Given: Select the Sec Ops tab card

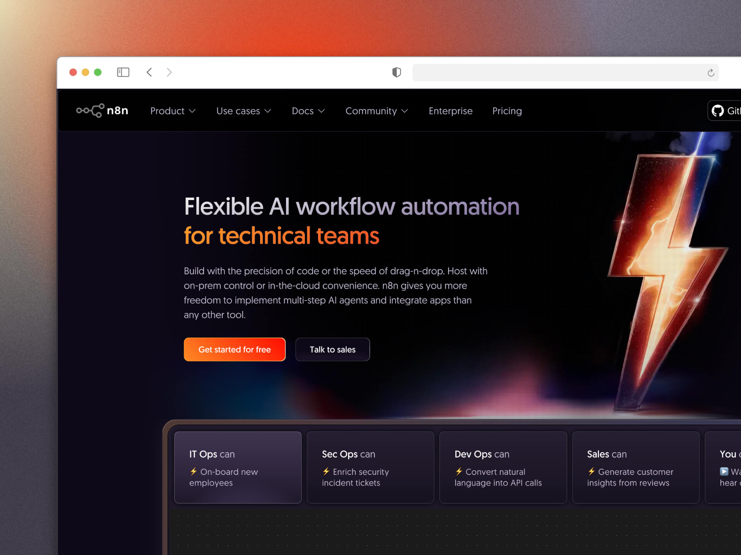Looking at the screenshot, I should [x=370, y=467].
